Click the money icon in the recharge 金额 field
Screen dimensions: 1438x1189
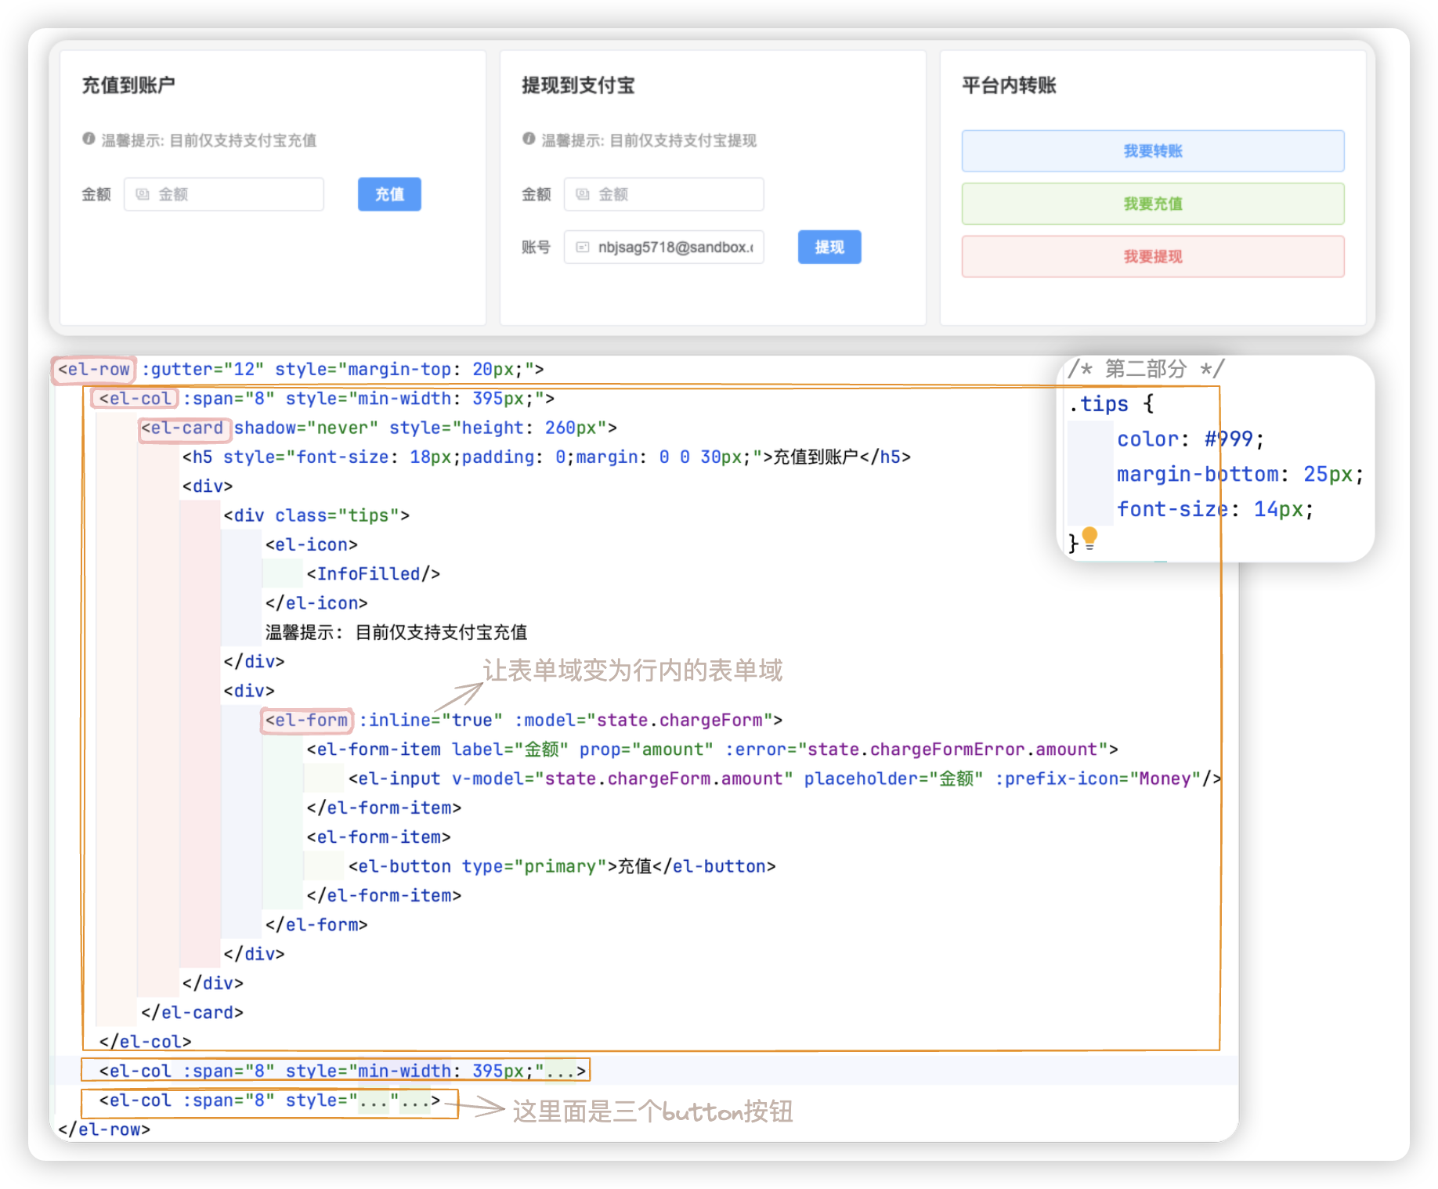(143, 194)
